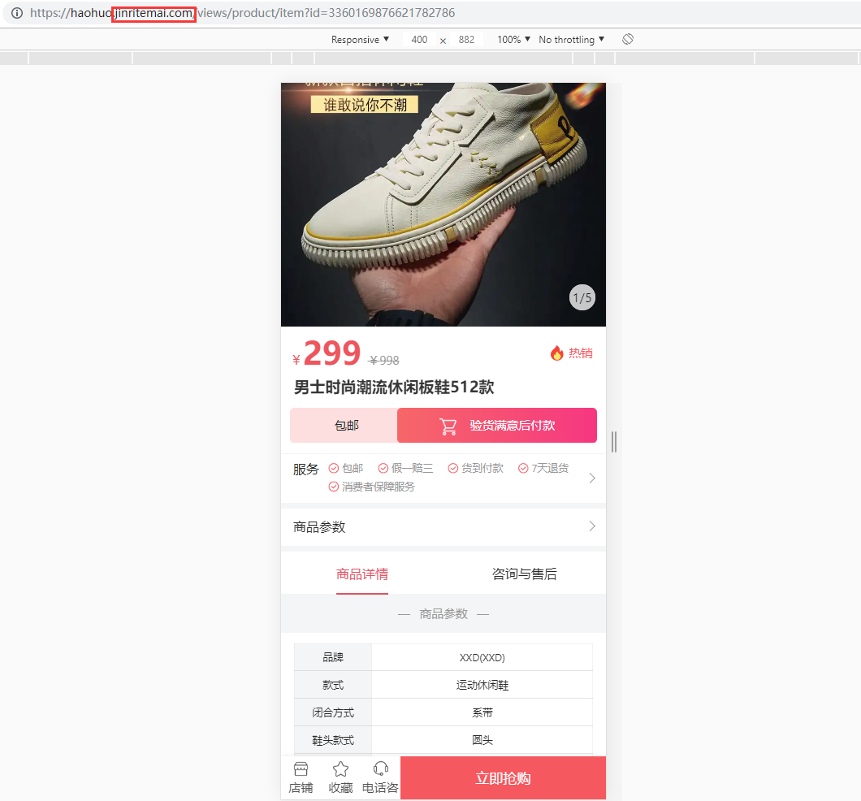Click the 1/5 image counter badge
This screenshot has width=861, height=801.
pyautogui.click(x=582, y=297)
